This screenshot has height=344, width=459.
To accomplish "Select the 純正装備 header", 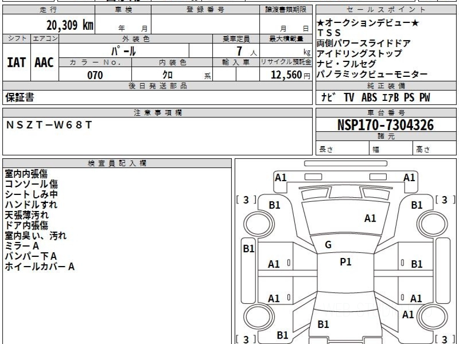I will pyautogui.click(x=386, y=86).
